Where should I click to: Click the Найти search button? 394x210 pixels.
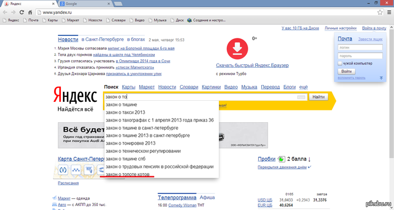point(319,97)
